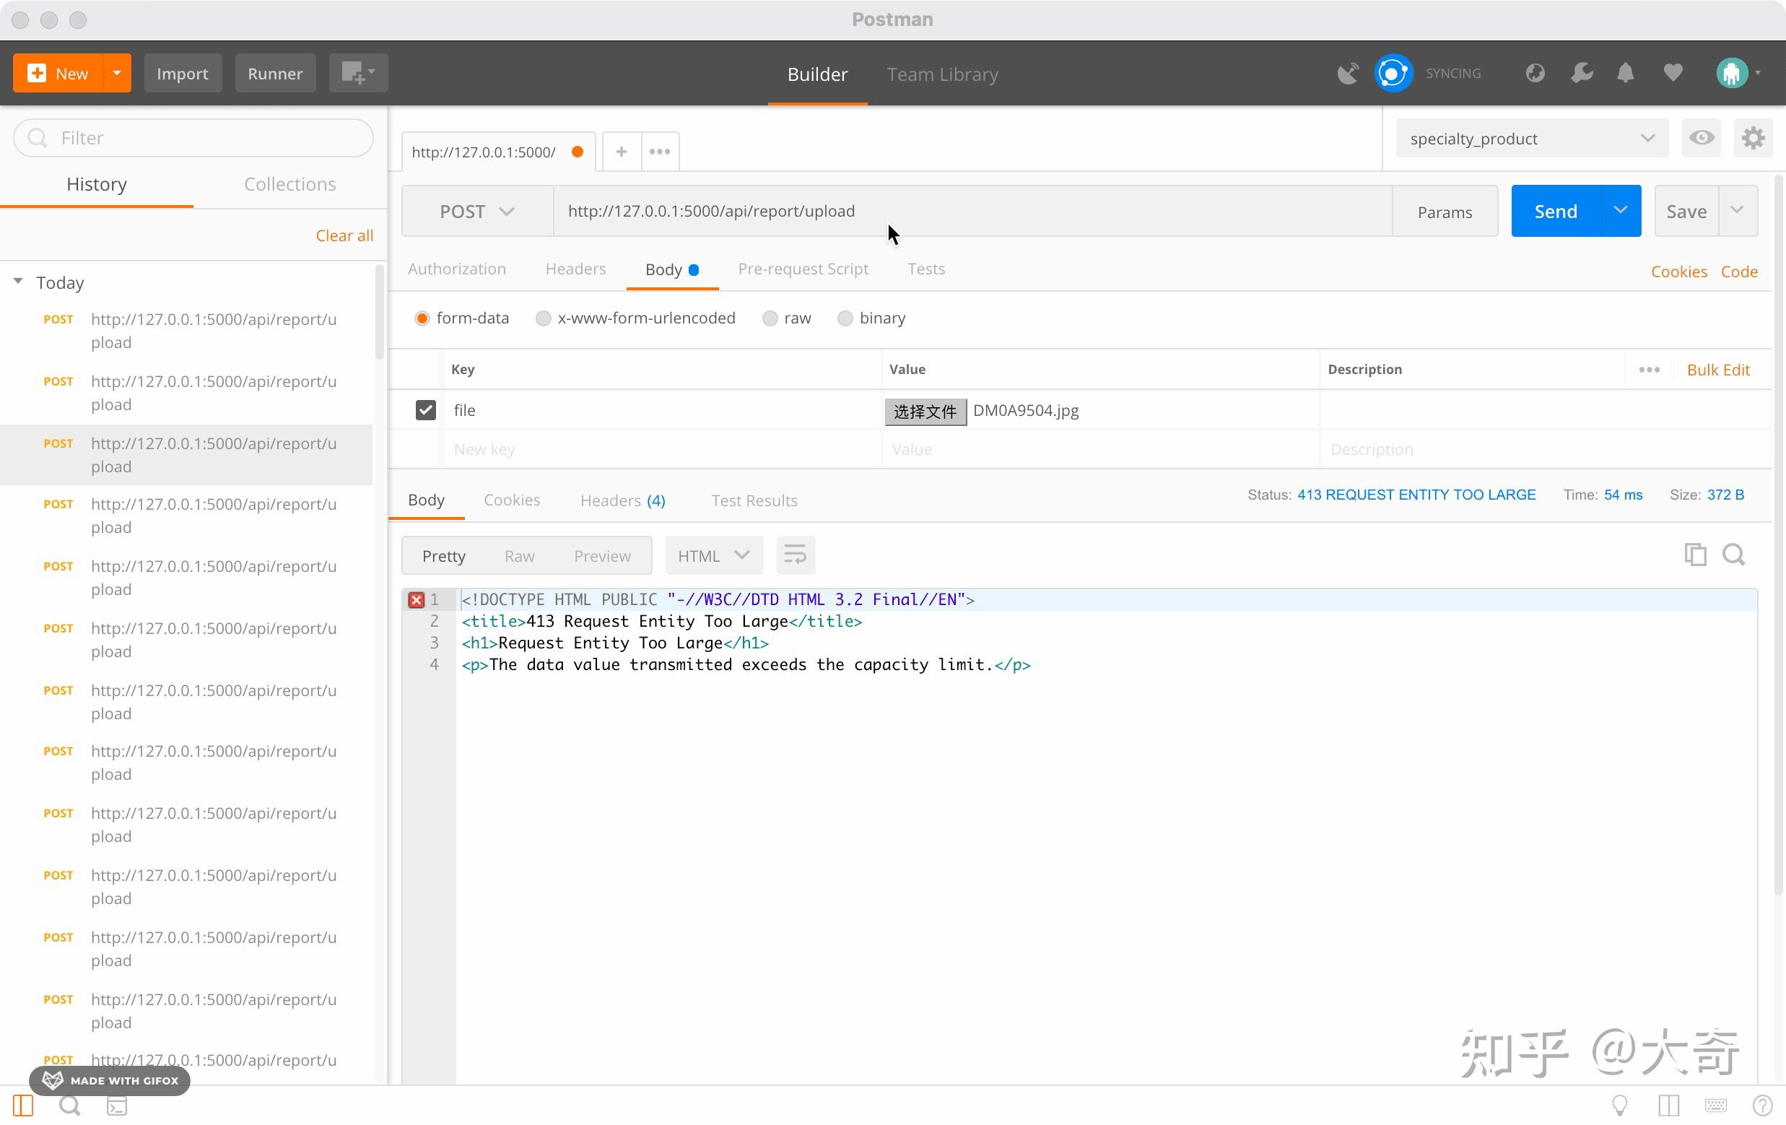Click the Import button
The height and width of the screenshot is (1125, 1786).
point(183,73)
